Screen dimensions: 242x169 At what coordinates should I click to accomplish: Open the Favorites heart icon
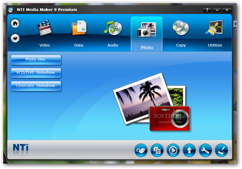coord(15,38)
